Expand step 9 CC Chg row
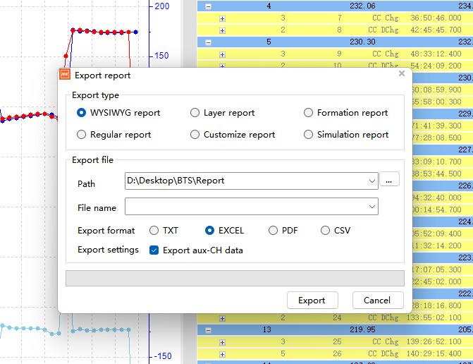The width and height of the screenshot is (473, 364). click(x=222, y=54)
